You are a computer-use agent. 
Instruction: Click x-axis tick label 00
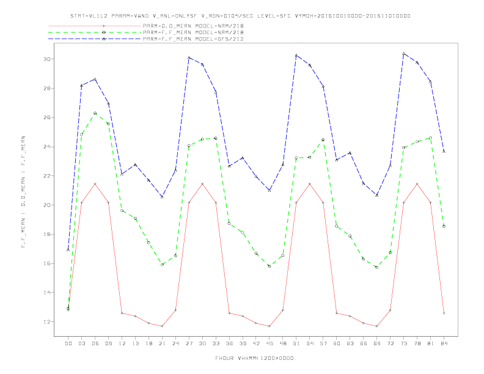tap(68, 343)
